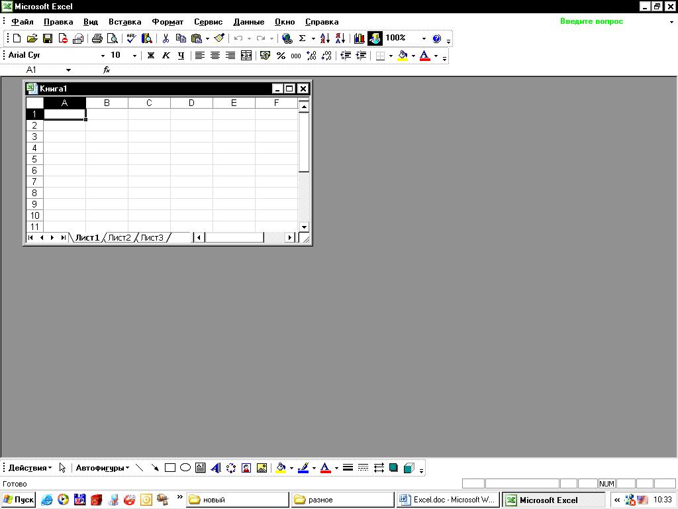
Task: Open the Данные menu
Action: [x=249, y=22]
